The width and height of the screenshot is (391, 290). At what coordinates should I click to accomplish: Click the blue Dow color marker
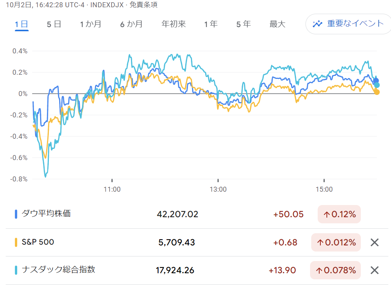pos(16,214)
